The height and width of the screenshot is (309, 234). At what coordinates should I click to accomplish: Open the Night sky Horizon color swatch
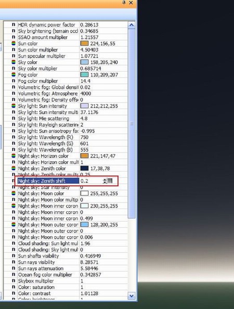(x=84, y=156)
